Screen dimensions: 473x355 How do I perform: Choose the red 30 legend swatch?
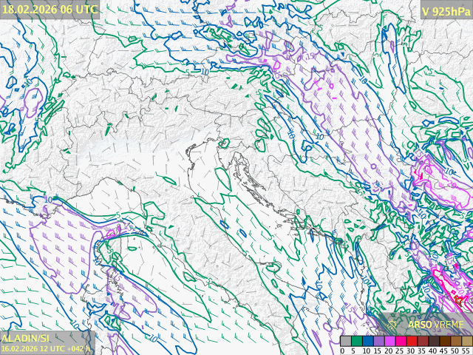(x=412, y=340)
